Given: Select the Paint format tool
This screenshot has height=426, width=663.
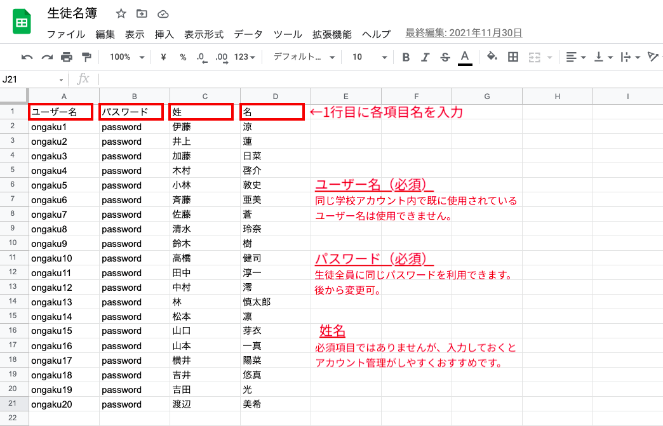Looking at the screenshot, I should pyautogui.click(x=87, y=57).
